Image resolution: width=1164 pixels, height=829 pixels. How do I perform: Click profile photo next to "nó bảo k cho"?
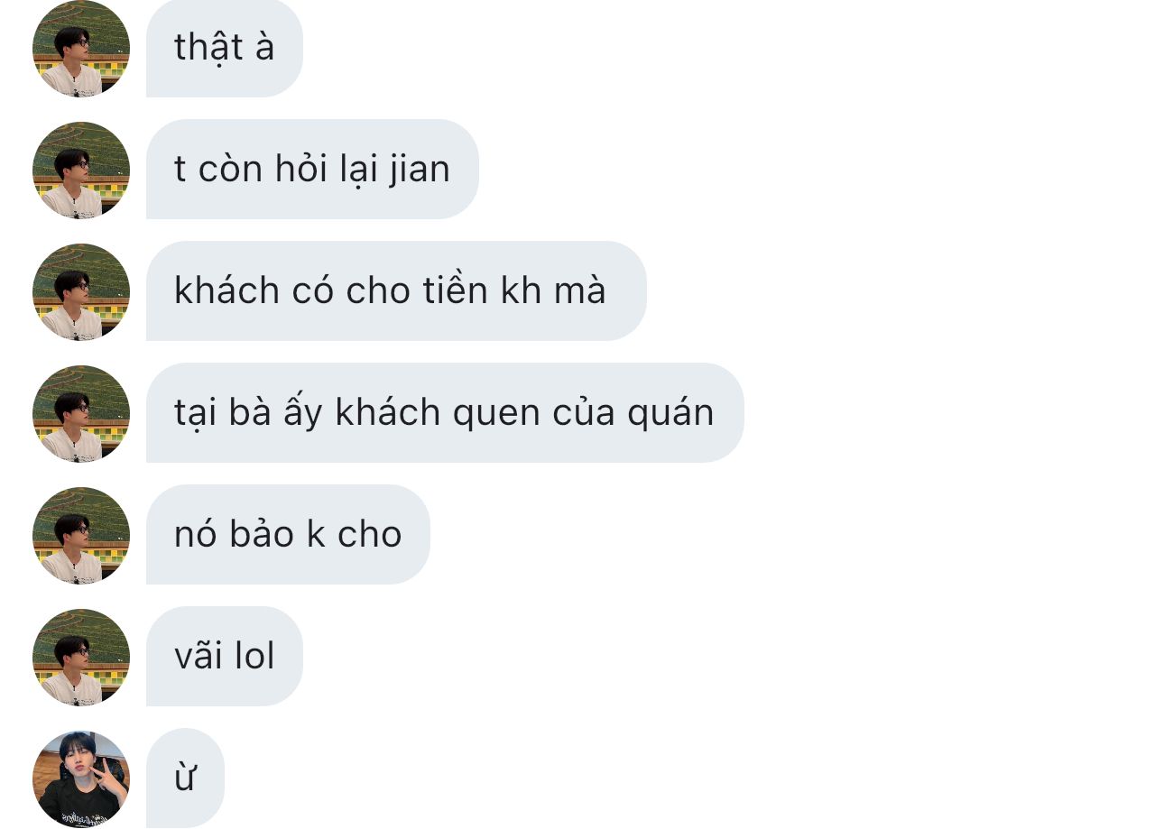[81, 535]
